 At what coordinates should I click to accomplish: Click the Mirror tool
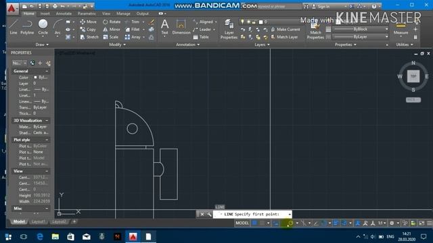click(112, 29)
